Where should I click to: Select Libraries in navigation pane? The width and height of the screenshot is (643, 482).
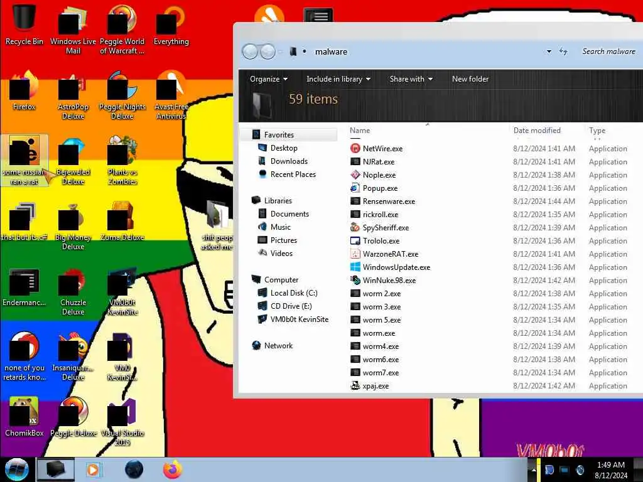(x=278, y=200)
